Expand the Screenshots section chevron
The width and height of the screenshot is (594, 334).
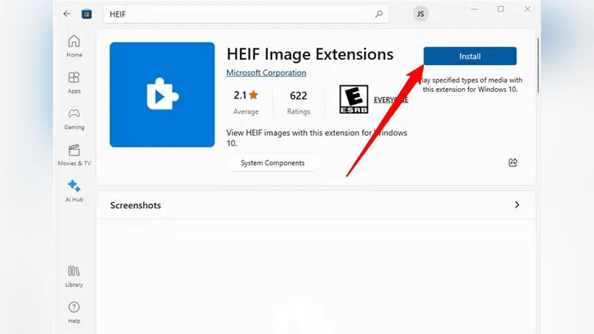pos(517,205)
